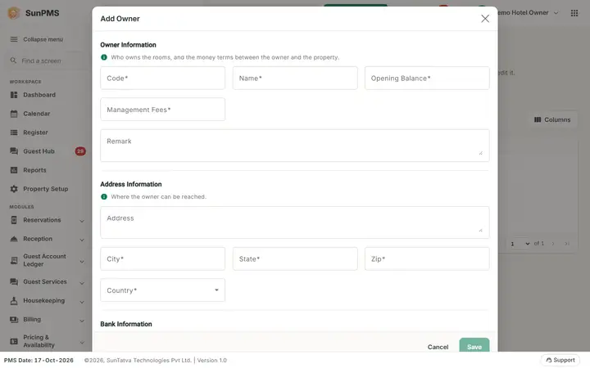Cancel the Add Owner dialog
The image size is (590, 368).
click(438, 347)
